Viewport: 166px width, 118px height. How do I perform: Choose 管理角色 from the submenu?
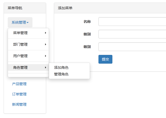click(x=69, y=74)
